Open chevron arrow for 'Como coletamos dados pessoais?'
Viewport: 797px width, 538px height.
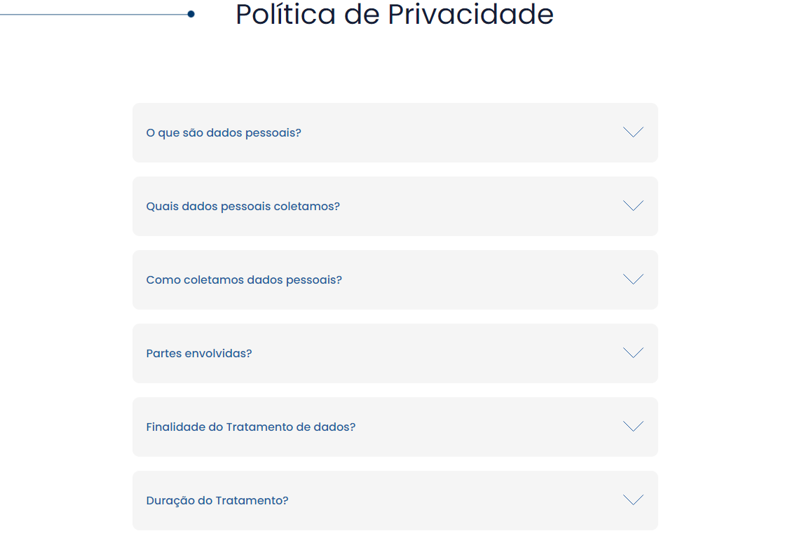[633, 280]
